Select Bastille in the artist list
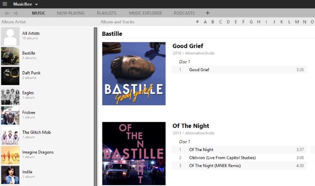Viewport: 315px width, 186px height. pos(47,56)
